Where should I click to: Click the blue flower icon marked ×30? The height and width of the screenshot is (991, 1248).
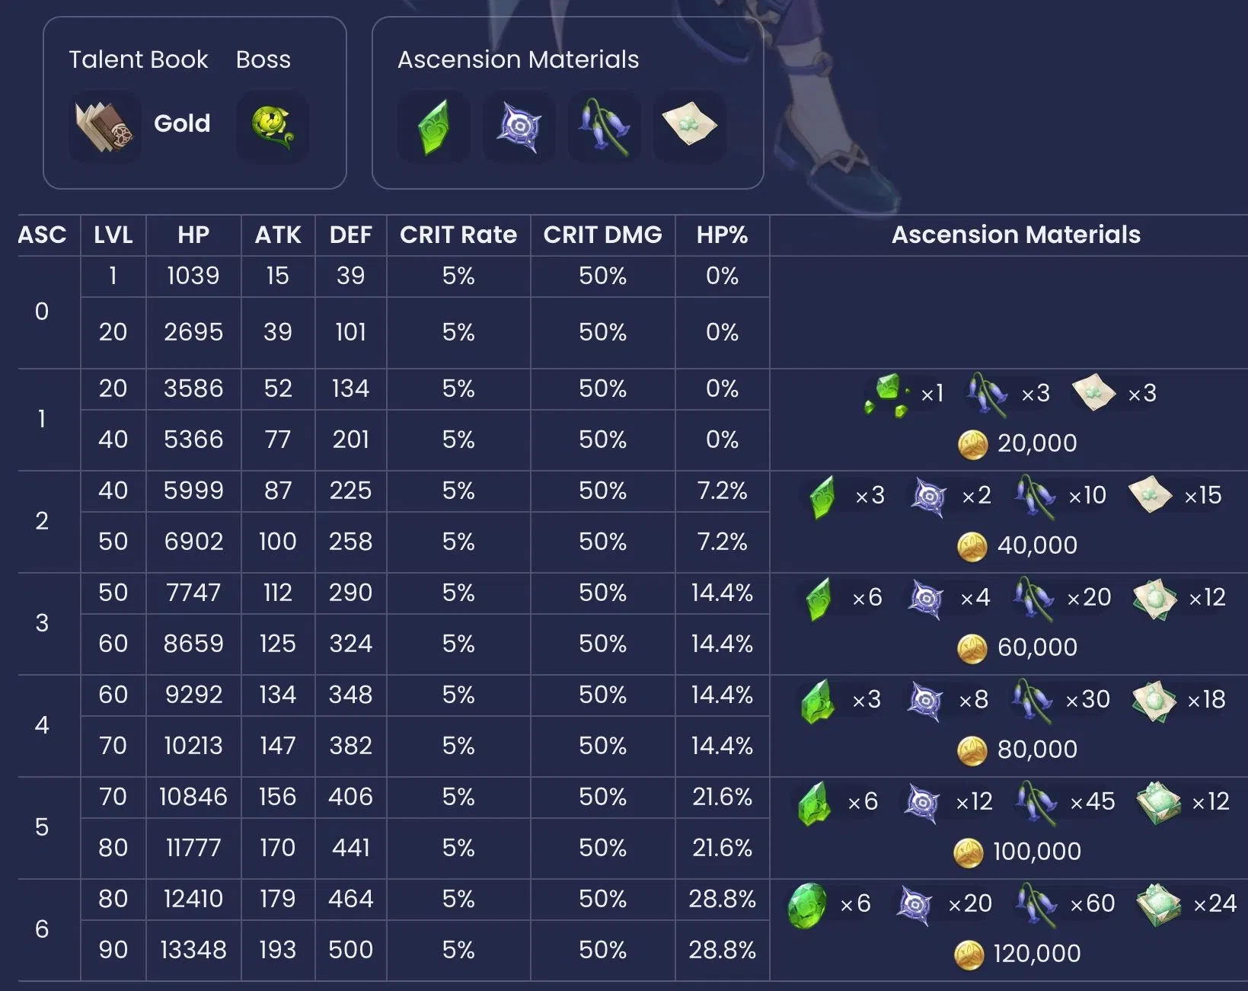point(1033,700)
